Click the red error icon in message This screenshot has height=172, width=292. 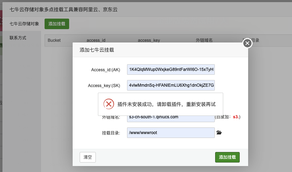[109, 104]
